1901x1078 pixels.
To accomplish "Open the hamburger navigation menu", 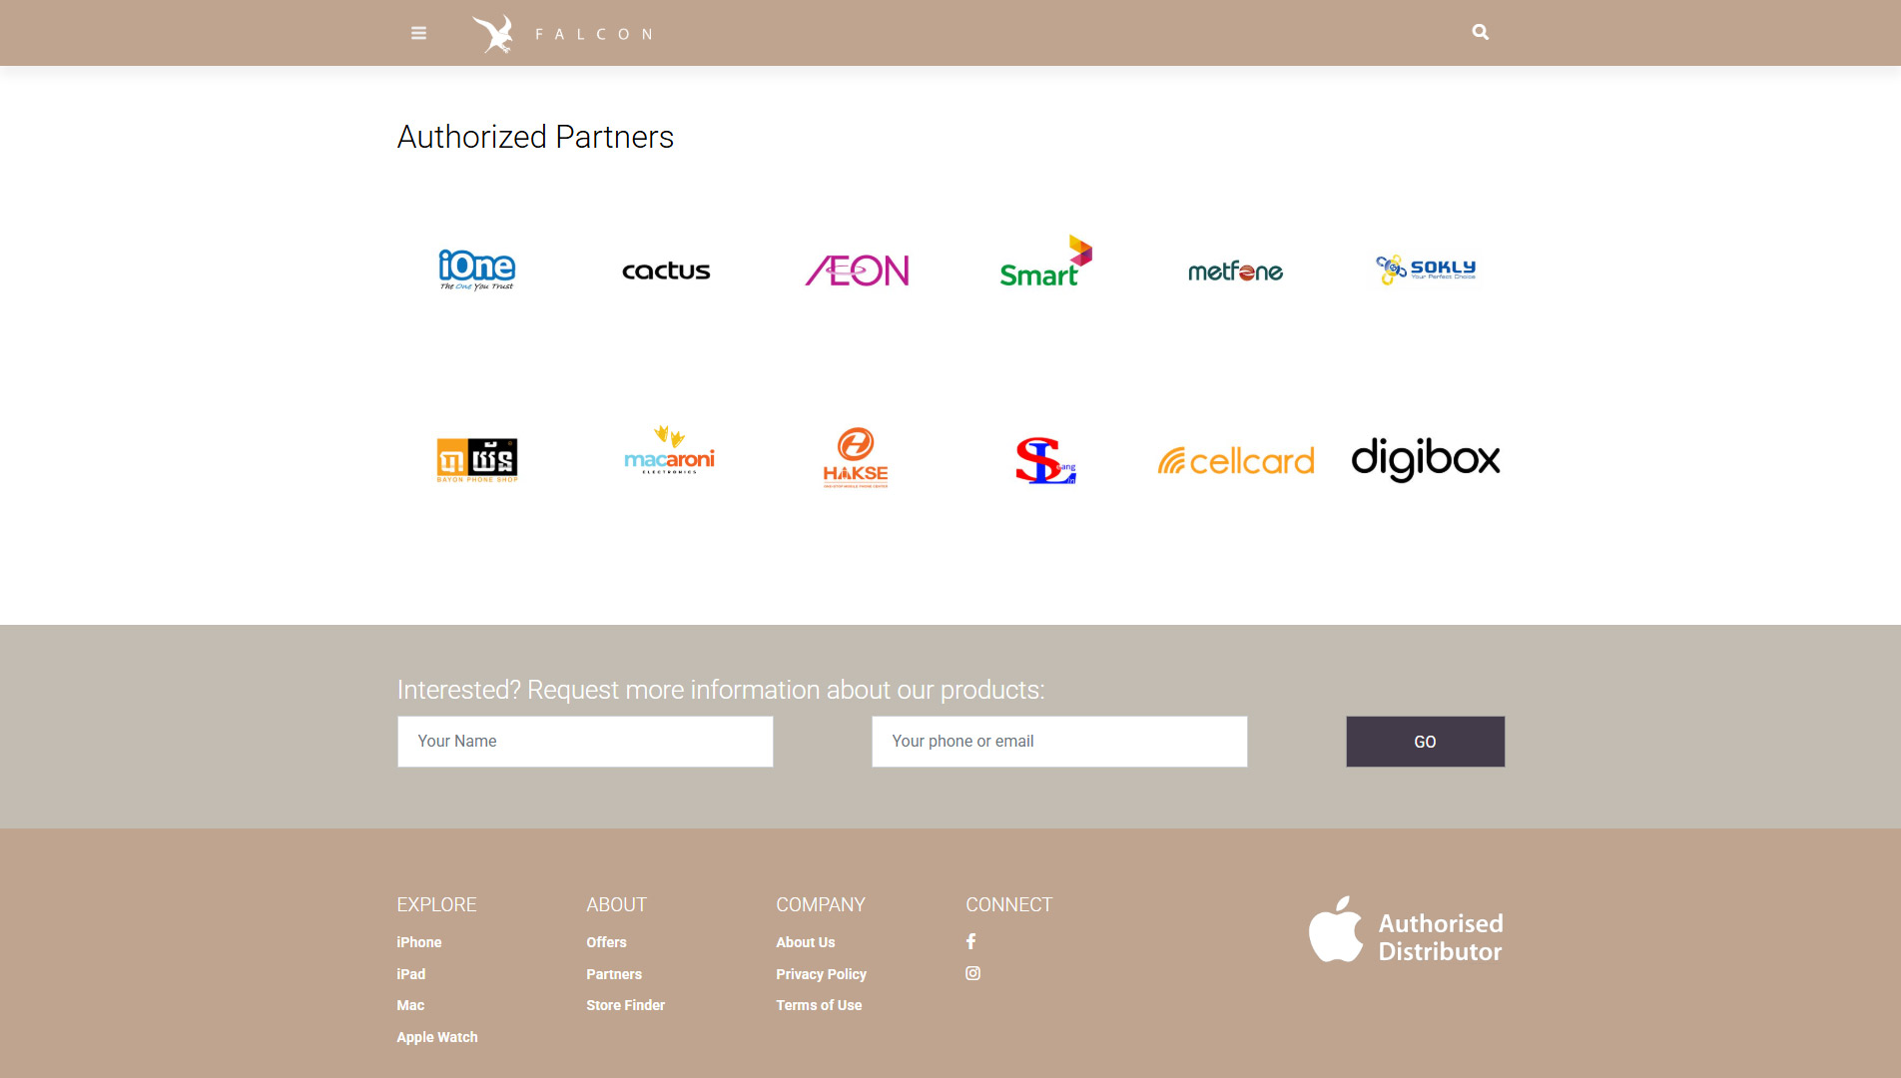I will 418,32.
